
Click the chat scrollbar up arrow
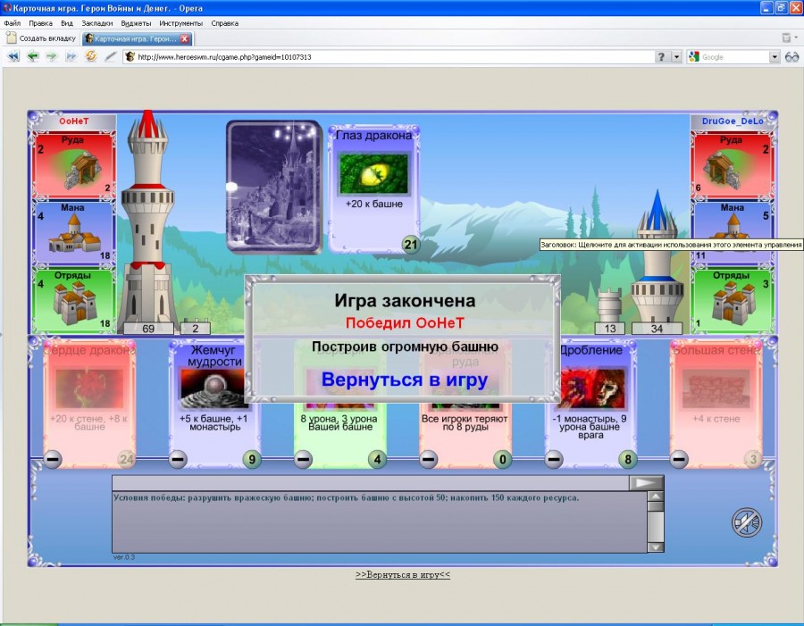tap(656, 497)
